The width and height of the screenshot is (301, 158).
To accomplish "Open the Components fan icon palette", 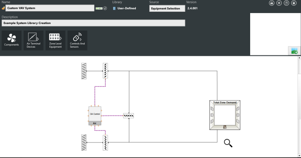I will click(11, 40).
